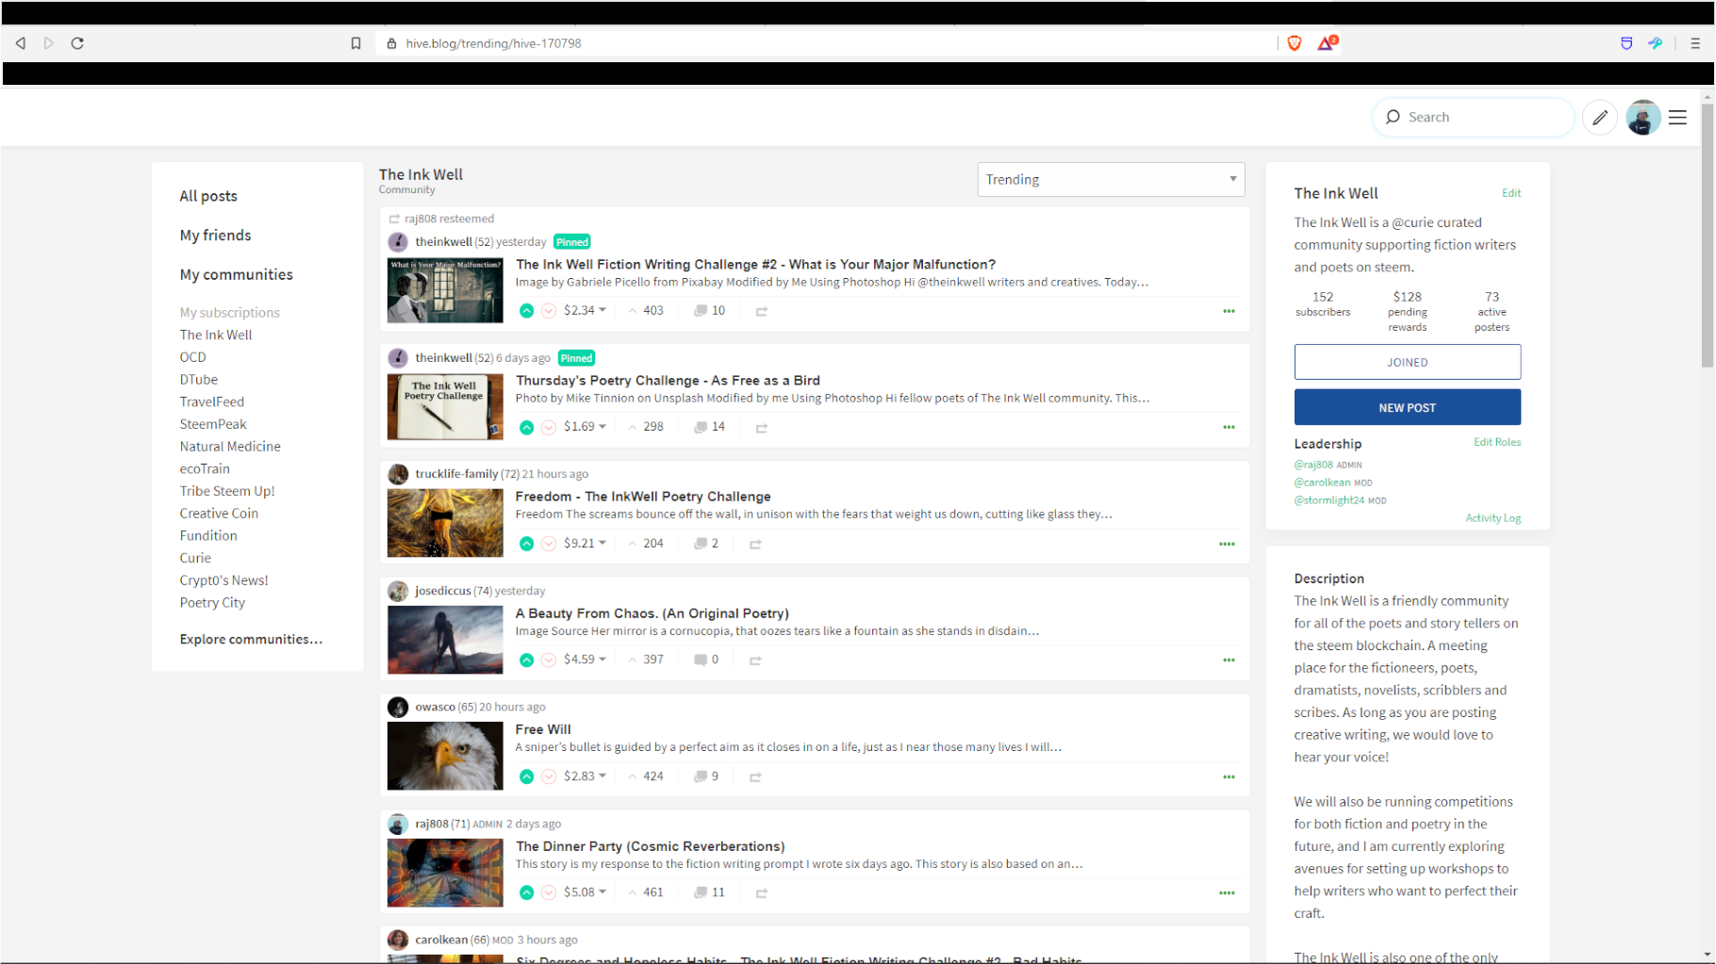The image size is (1716, 964).
Task: Open the three-dot menu on Free Will post
Action: pos(1228,777)
